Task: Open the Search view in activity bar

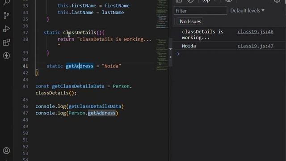Action: click(6, 2)
